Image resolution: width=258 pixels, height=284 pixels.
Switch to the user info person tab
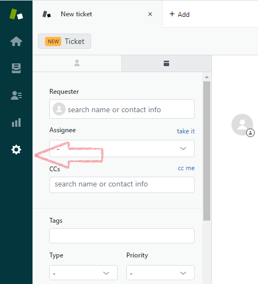point(77,63)
